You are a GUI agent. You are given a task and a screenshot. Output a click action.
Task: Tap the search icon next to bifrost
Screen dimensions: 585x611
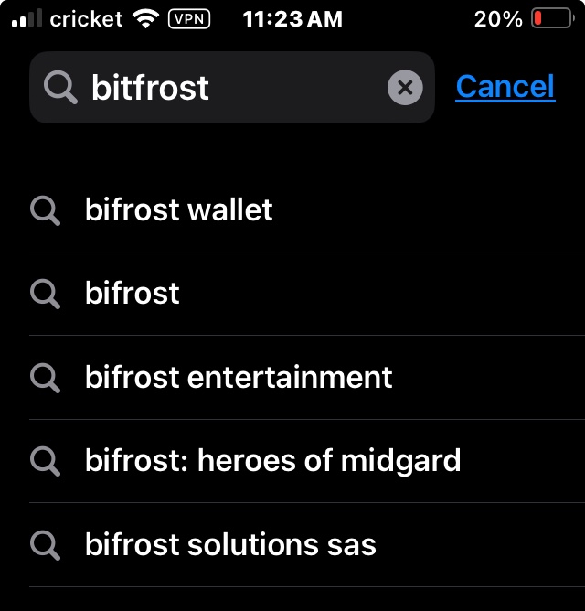pyautogui.click(x=45, y=295)
